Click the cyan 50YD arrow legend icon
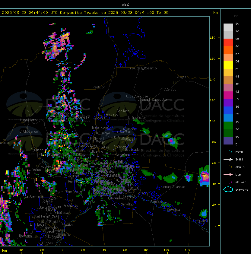This screenshot has height=254, width=251. 228,152
